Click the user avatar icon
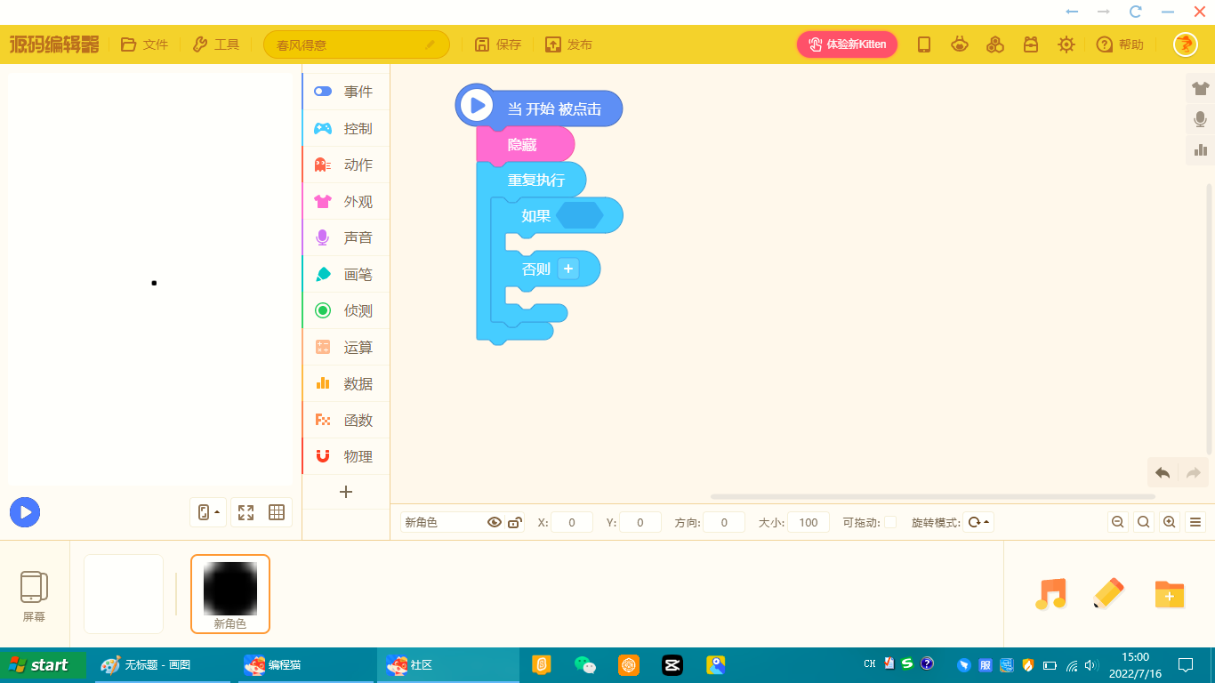Screen dimensions: 1215x683 (x=1186, y=44)
